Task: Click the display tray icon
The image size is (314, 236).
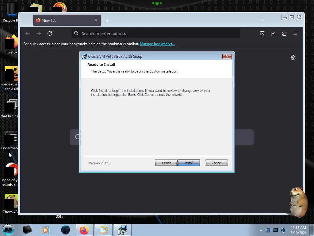Action: [276, 230]
